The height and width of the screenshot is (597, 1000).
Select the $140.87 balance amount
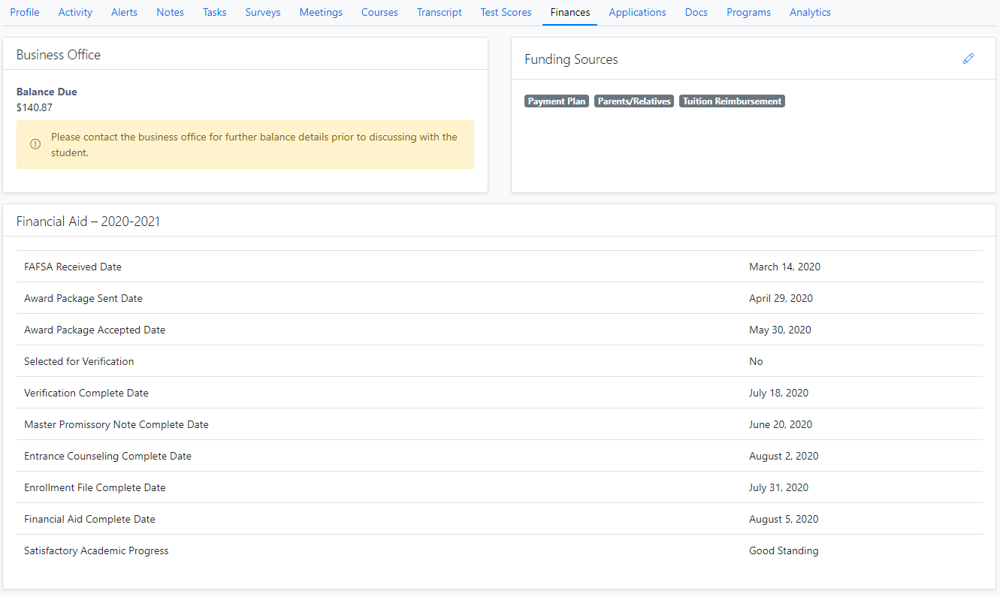click(x=35, y=107)
